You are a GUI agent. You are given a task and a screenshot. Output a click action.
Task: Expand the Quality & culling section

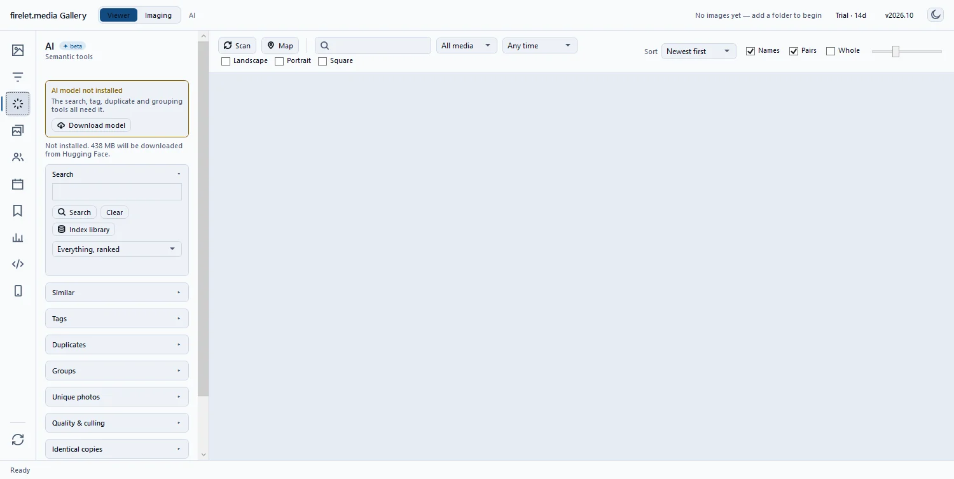[117, 423]
